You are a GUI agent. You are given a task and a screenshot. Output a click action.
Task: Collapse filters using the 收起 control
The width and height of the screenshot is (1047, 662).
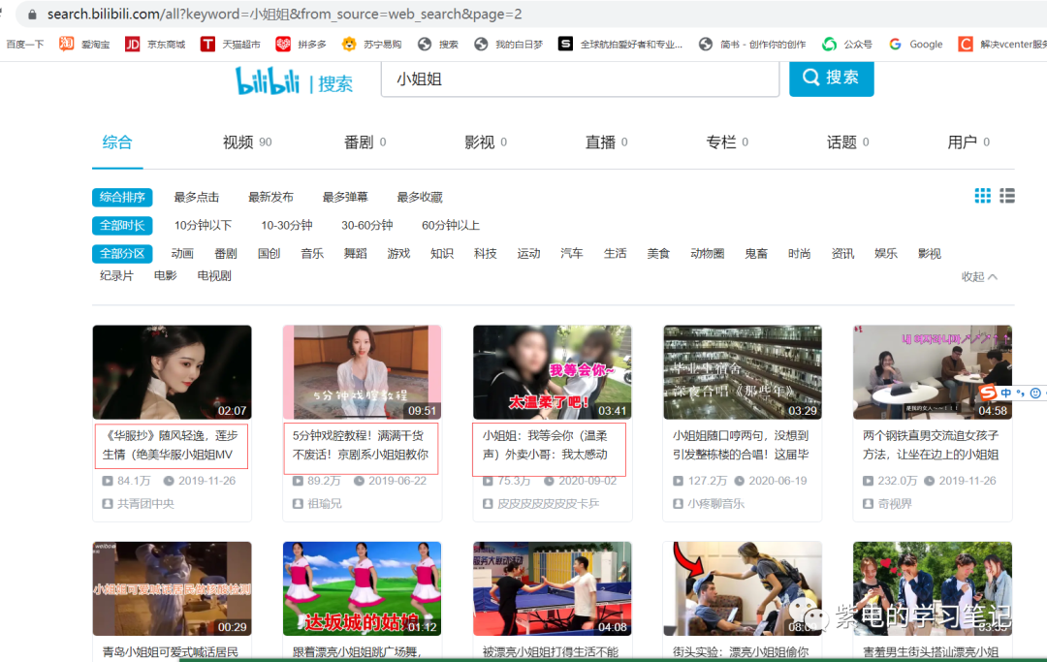click(972, 275)
